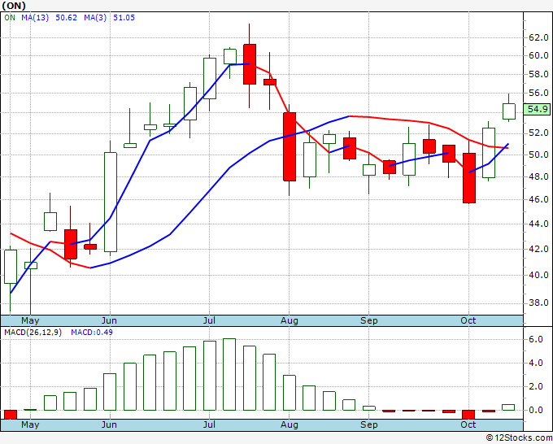Click the red MACD bar at far left

(x=11, y=415)
